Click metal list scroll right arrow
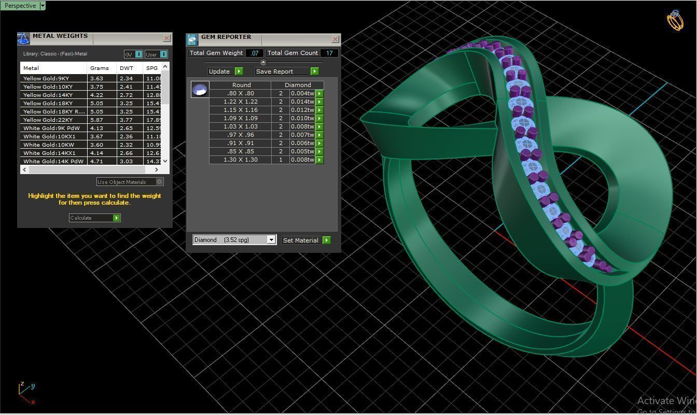This screenshot has width=697, height=415. tap(158, 169)
